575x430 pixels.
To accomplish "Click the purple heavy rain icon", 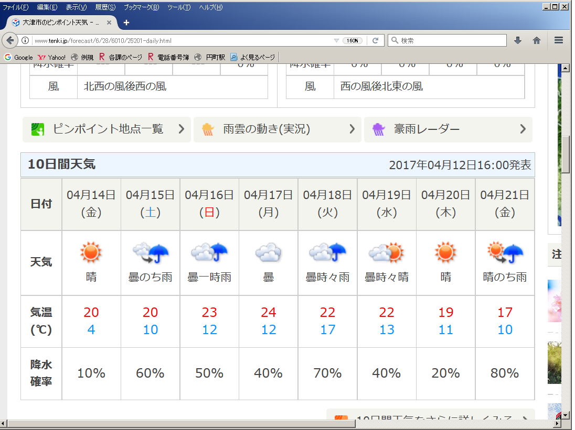I will [379, 129].
